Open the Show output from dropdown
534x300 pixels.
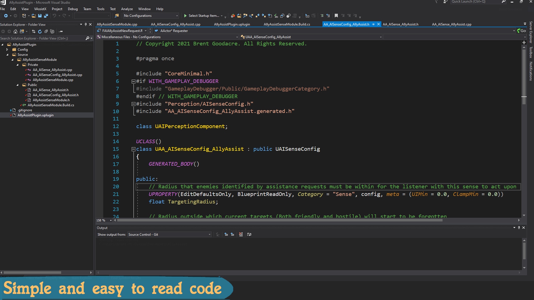click(x=209, y=234)
